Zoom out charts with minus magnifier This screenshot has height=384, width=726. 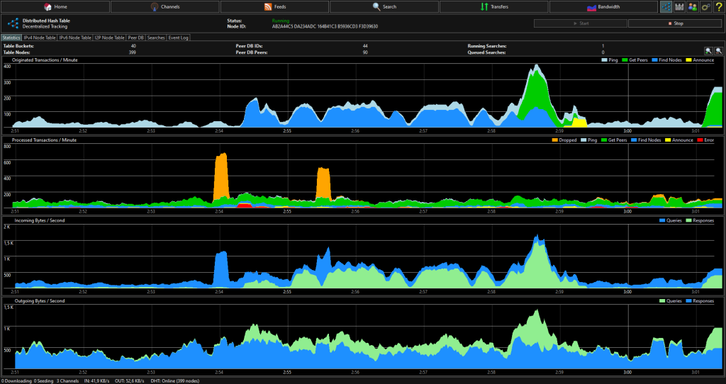point(719,51)
